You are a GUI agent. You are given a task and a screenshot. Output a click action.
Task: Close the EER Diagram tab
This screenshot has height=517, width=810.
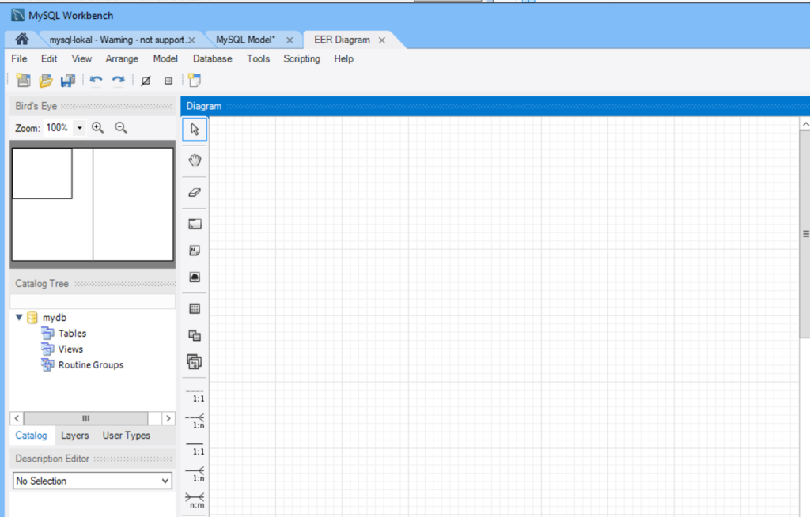click(x=382, y=40)
